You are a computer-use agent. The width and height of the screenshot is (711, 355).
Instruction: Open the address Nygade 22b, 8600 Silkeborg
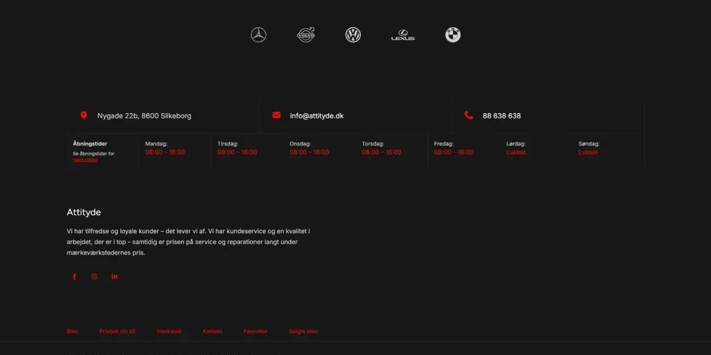coord(144,116)
